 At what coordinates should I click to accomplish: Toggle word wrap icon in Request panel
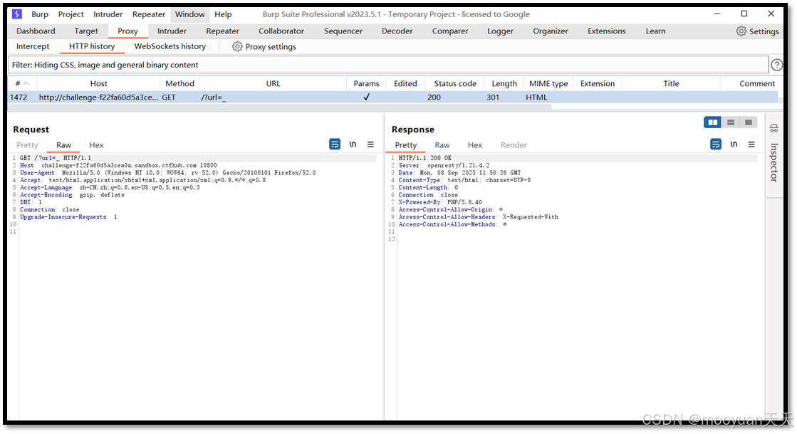(x=335, y=144)
